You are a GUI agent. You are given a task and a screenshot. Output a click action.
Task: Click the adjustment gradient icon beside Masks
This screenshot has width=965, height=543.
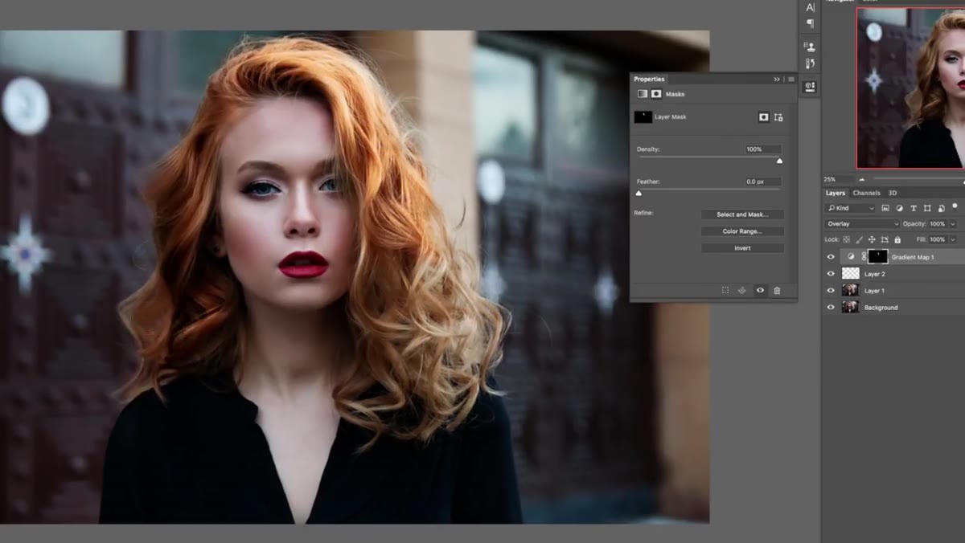click(643, 94)
